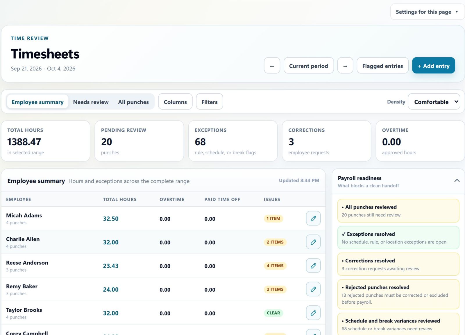The image size is (465, 335).
Task: Click the 1 ITEM badge for Micah Adams
Action: (x=273, y=218)
